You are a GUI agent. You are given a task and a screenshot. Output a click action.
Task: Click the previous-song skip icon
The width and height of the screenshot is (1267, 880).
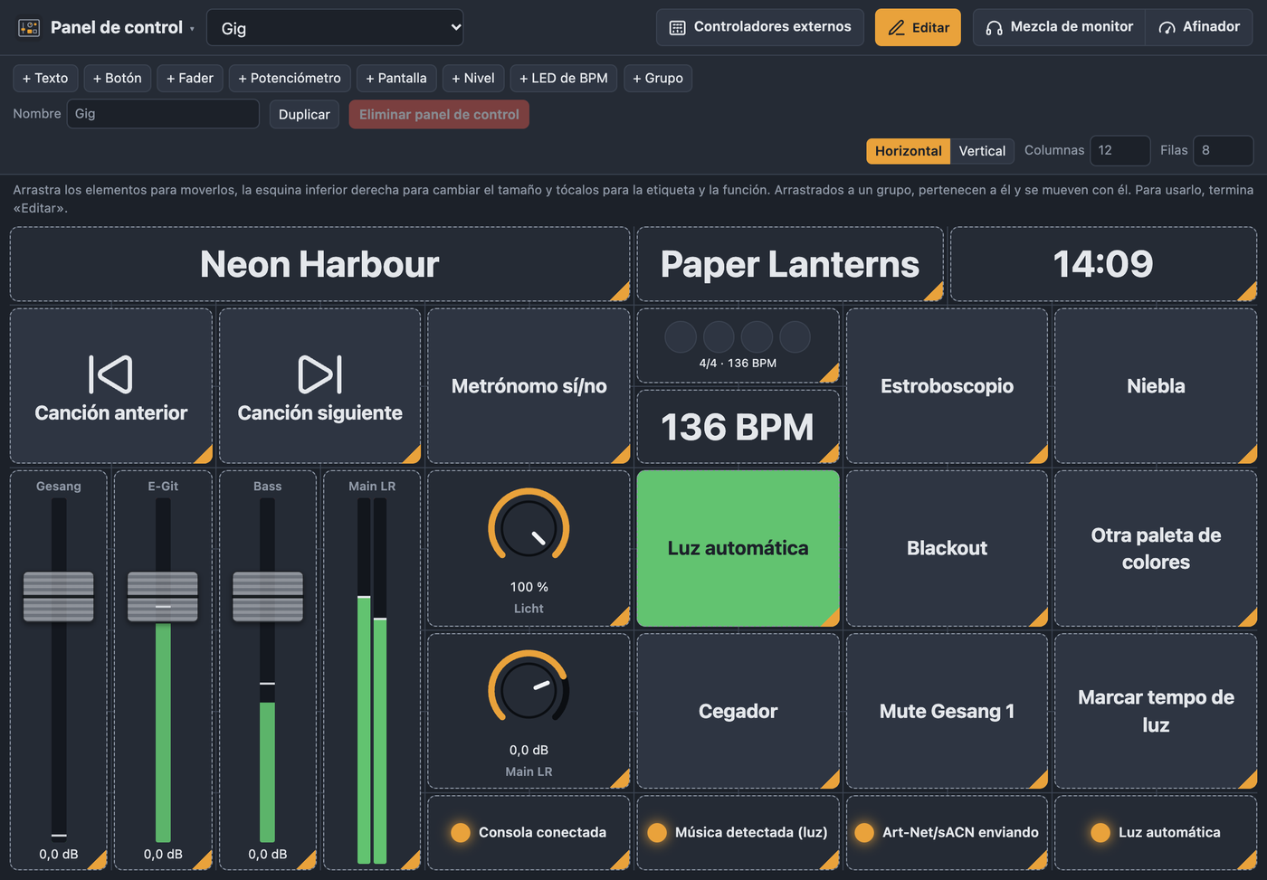pos(110,374)
